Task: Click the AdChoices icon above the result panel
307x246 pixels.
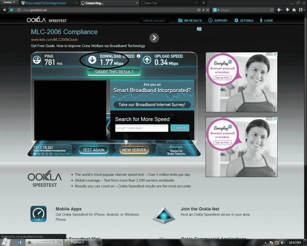Action: click(x=199, y=29)
